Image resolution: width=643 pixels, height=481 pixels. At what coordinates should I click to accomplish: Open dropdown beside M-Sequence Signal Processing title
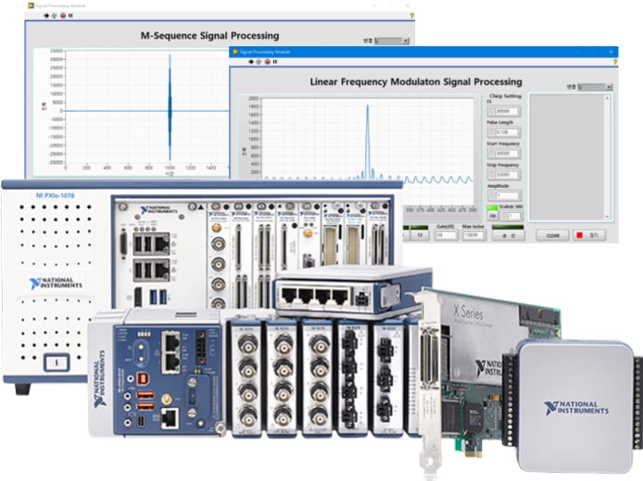[x=392, y=41]
